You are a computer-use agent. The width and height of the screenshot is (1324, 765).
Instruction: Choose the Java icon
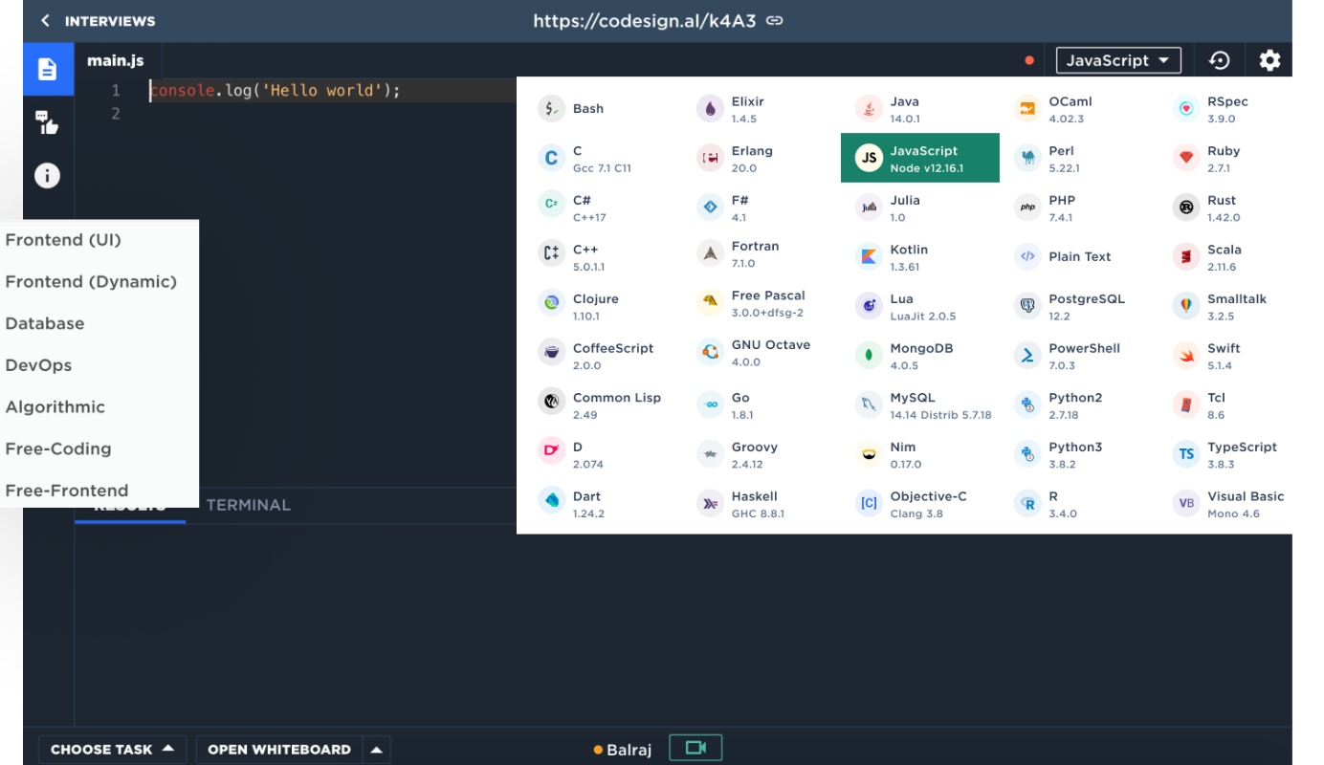coord(869,109)
